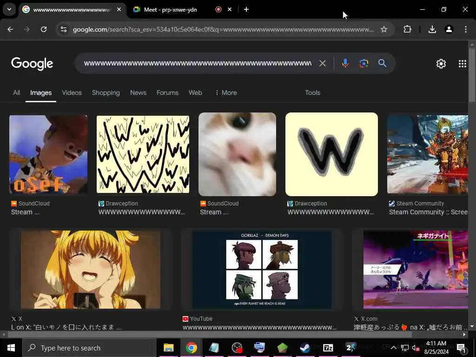Open the purple game X.com image

(x=416, y=270)
